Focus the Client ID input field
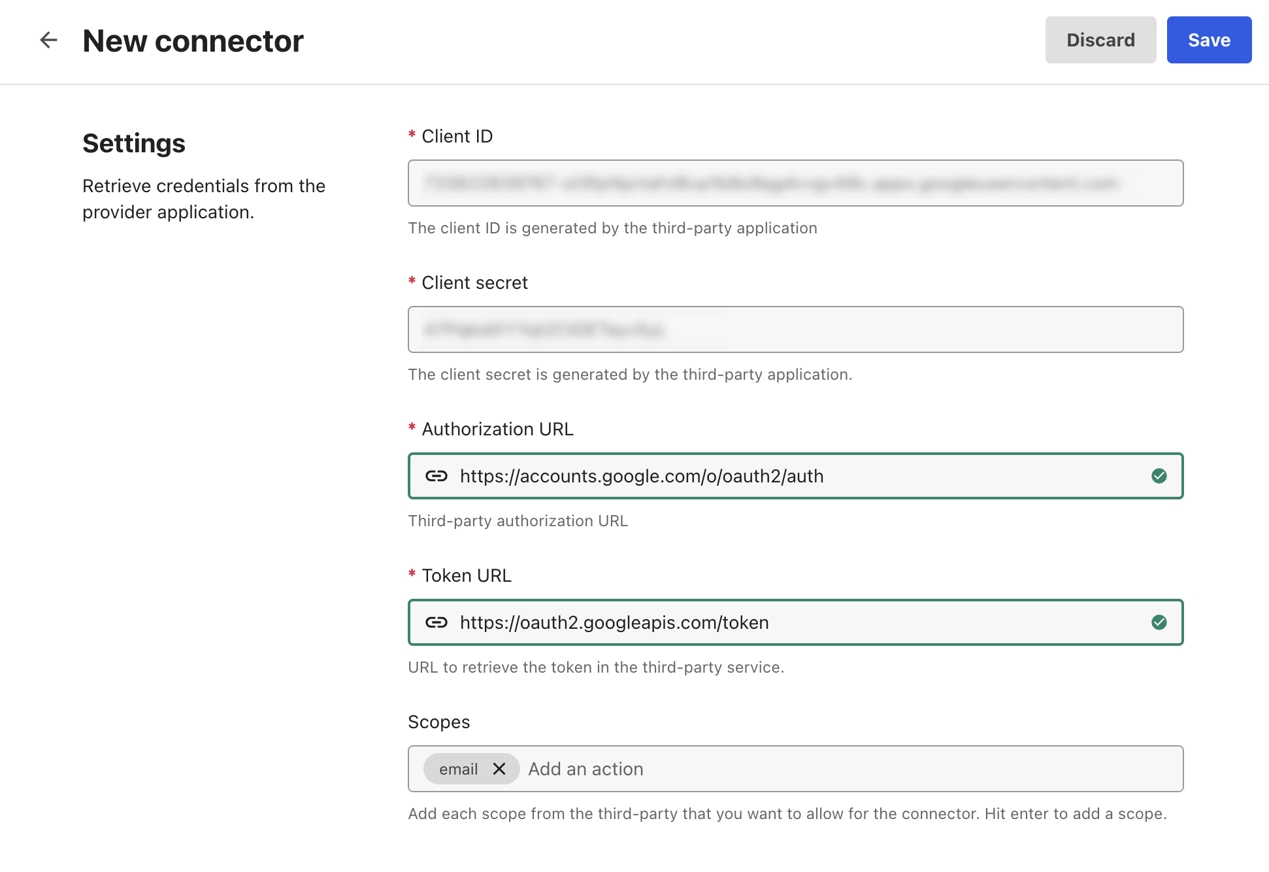 coord(795,183)
